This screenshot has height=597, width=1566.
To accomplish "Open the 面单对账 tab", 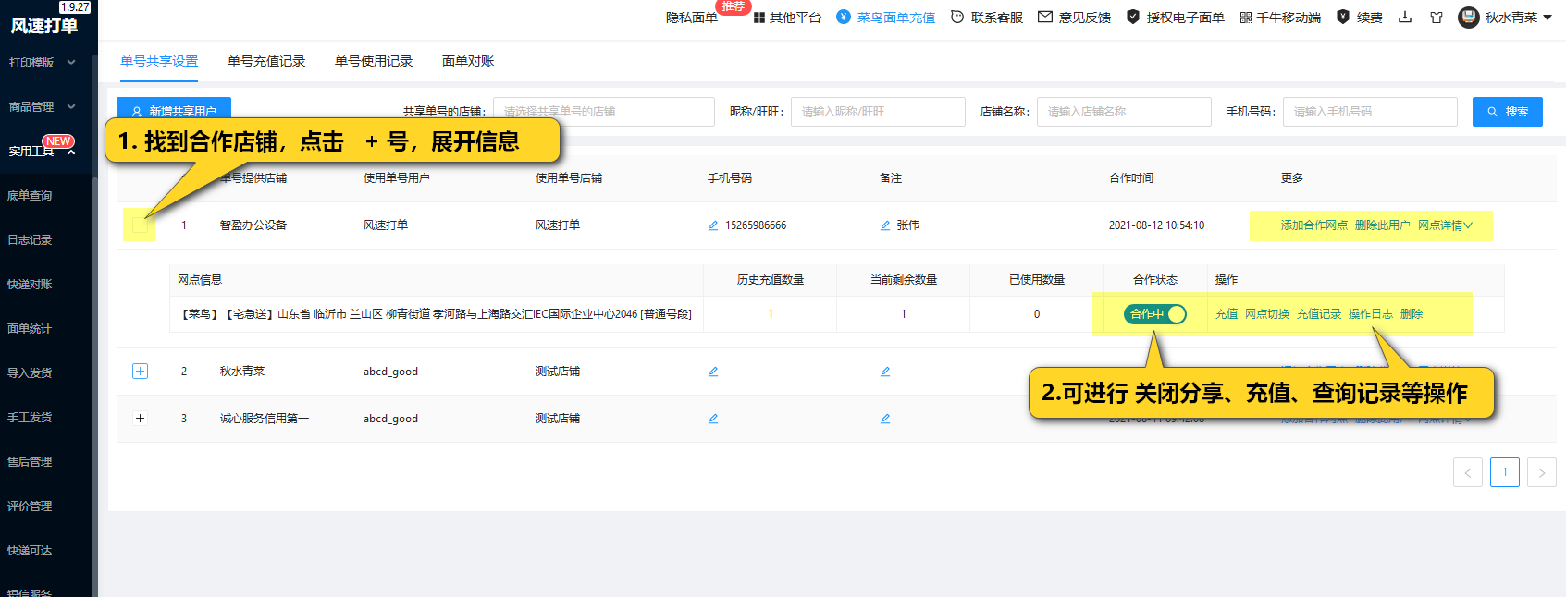I will [x=468, y=61].
